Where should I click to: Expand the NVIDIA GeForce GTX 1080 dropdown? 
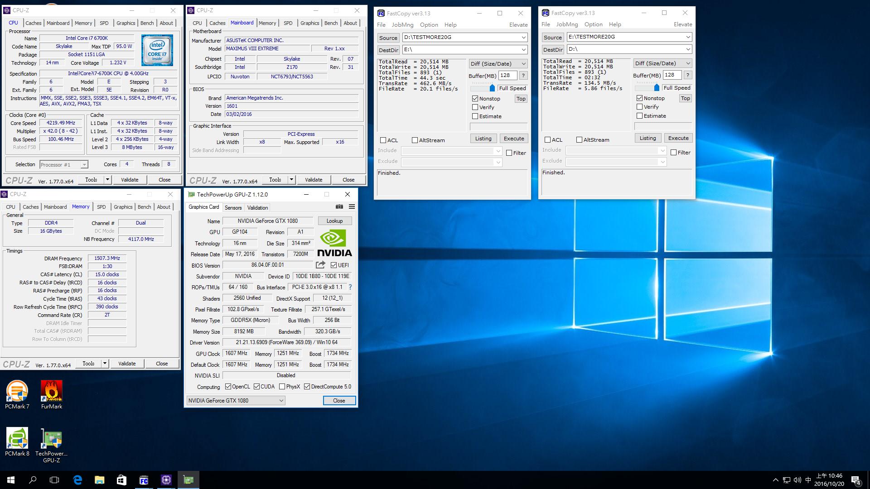pyautogui.click(x=281, y=401)
